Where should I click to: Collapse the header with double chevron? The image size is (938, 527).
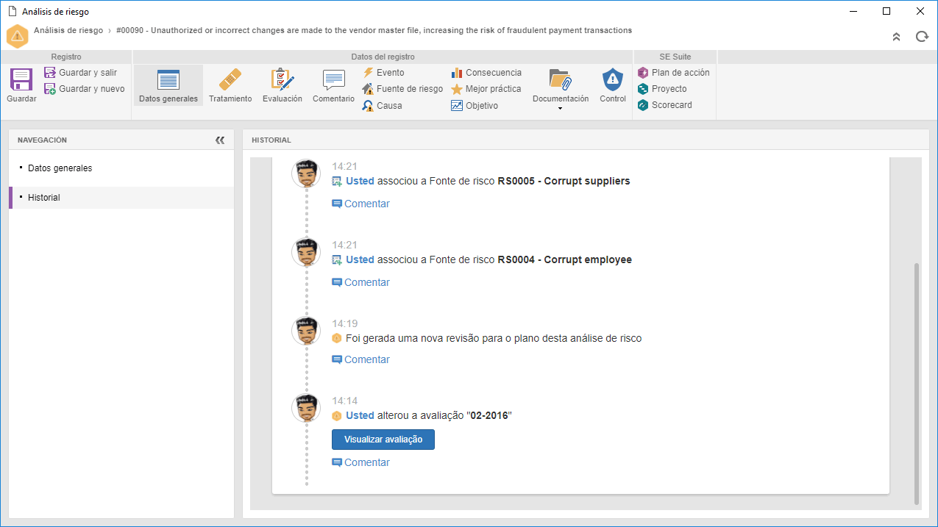click(896, 37)
